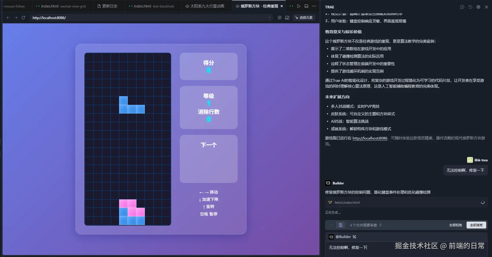Click the pink blocks at the board bottom

tap(132, 208)
